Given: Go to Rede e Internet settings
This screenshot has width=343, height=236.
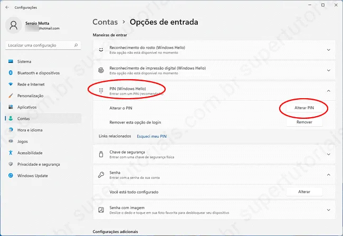Looking at the screenshot, I should (x=43, y=84).
